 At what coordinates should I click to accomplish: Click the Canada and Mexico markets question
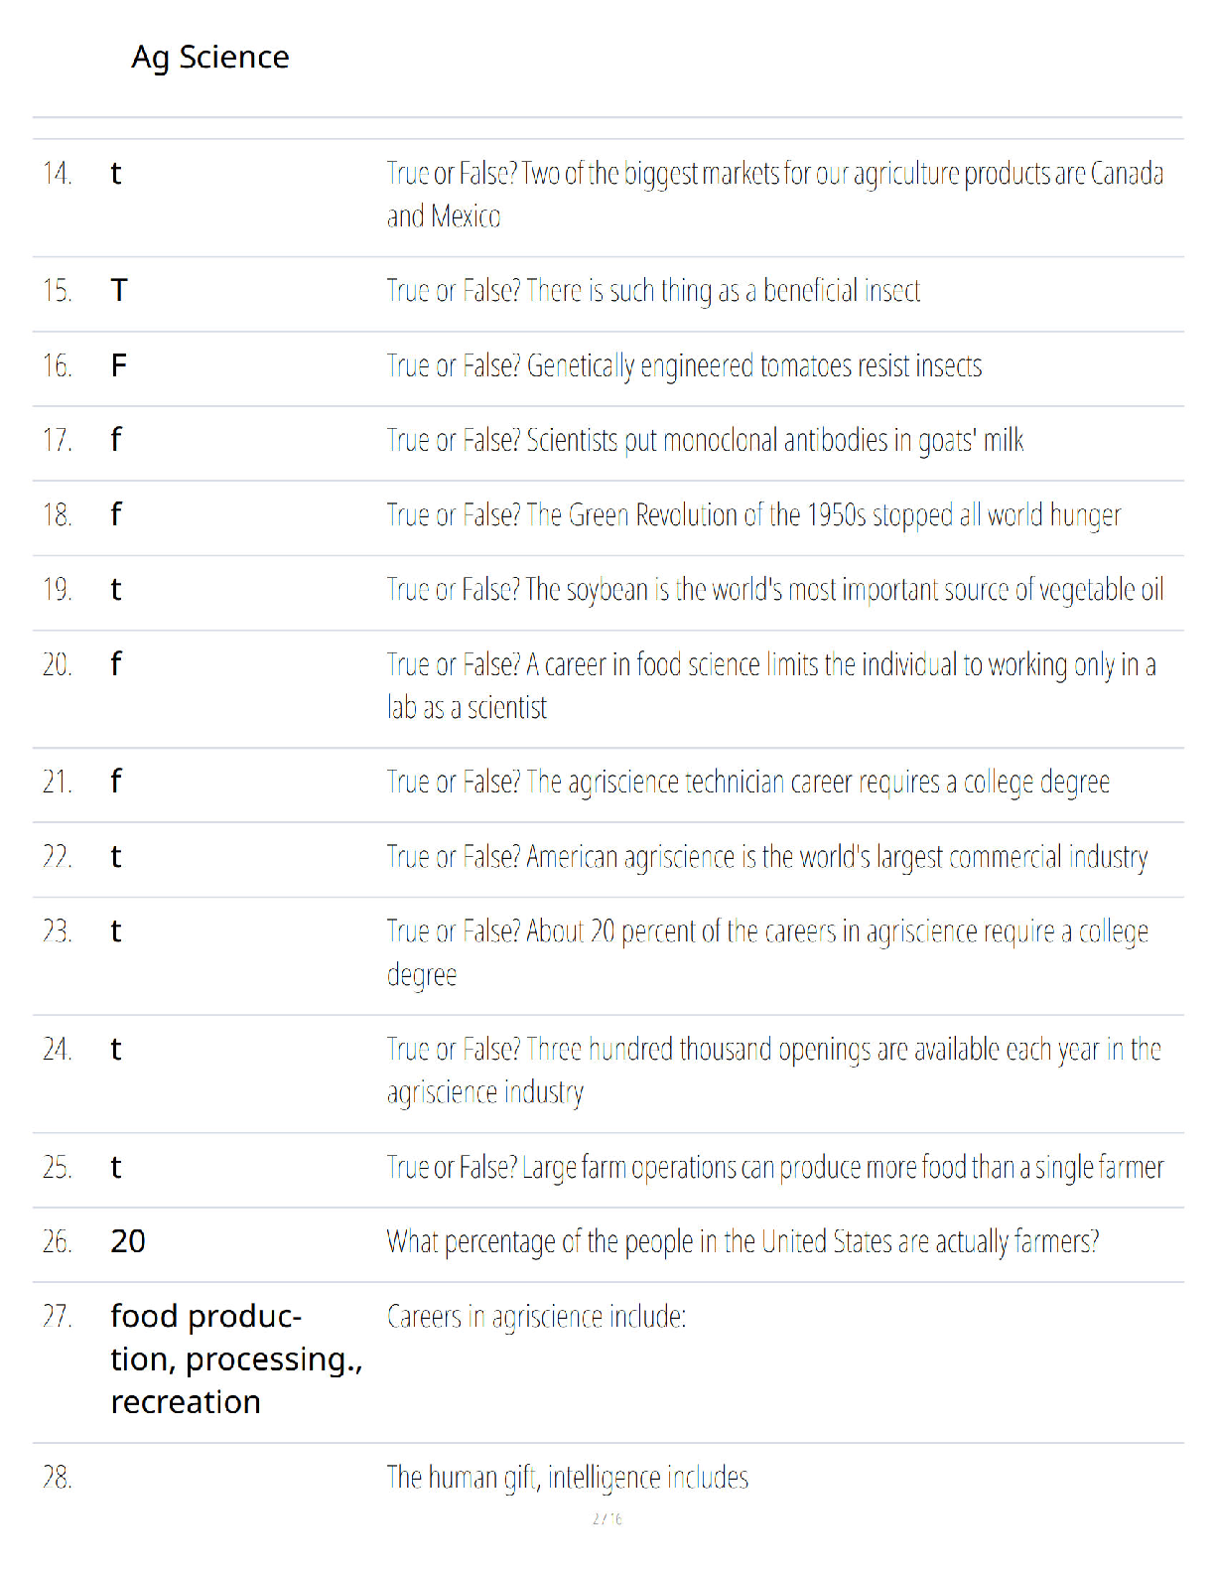tap(775, 195)
